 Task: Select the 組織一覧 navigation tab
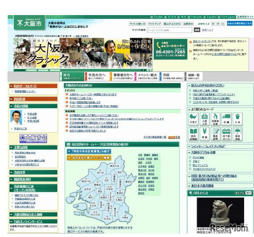pyautogui.click(x=194, y=76)
